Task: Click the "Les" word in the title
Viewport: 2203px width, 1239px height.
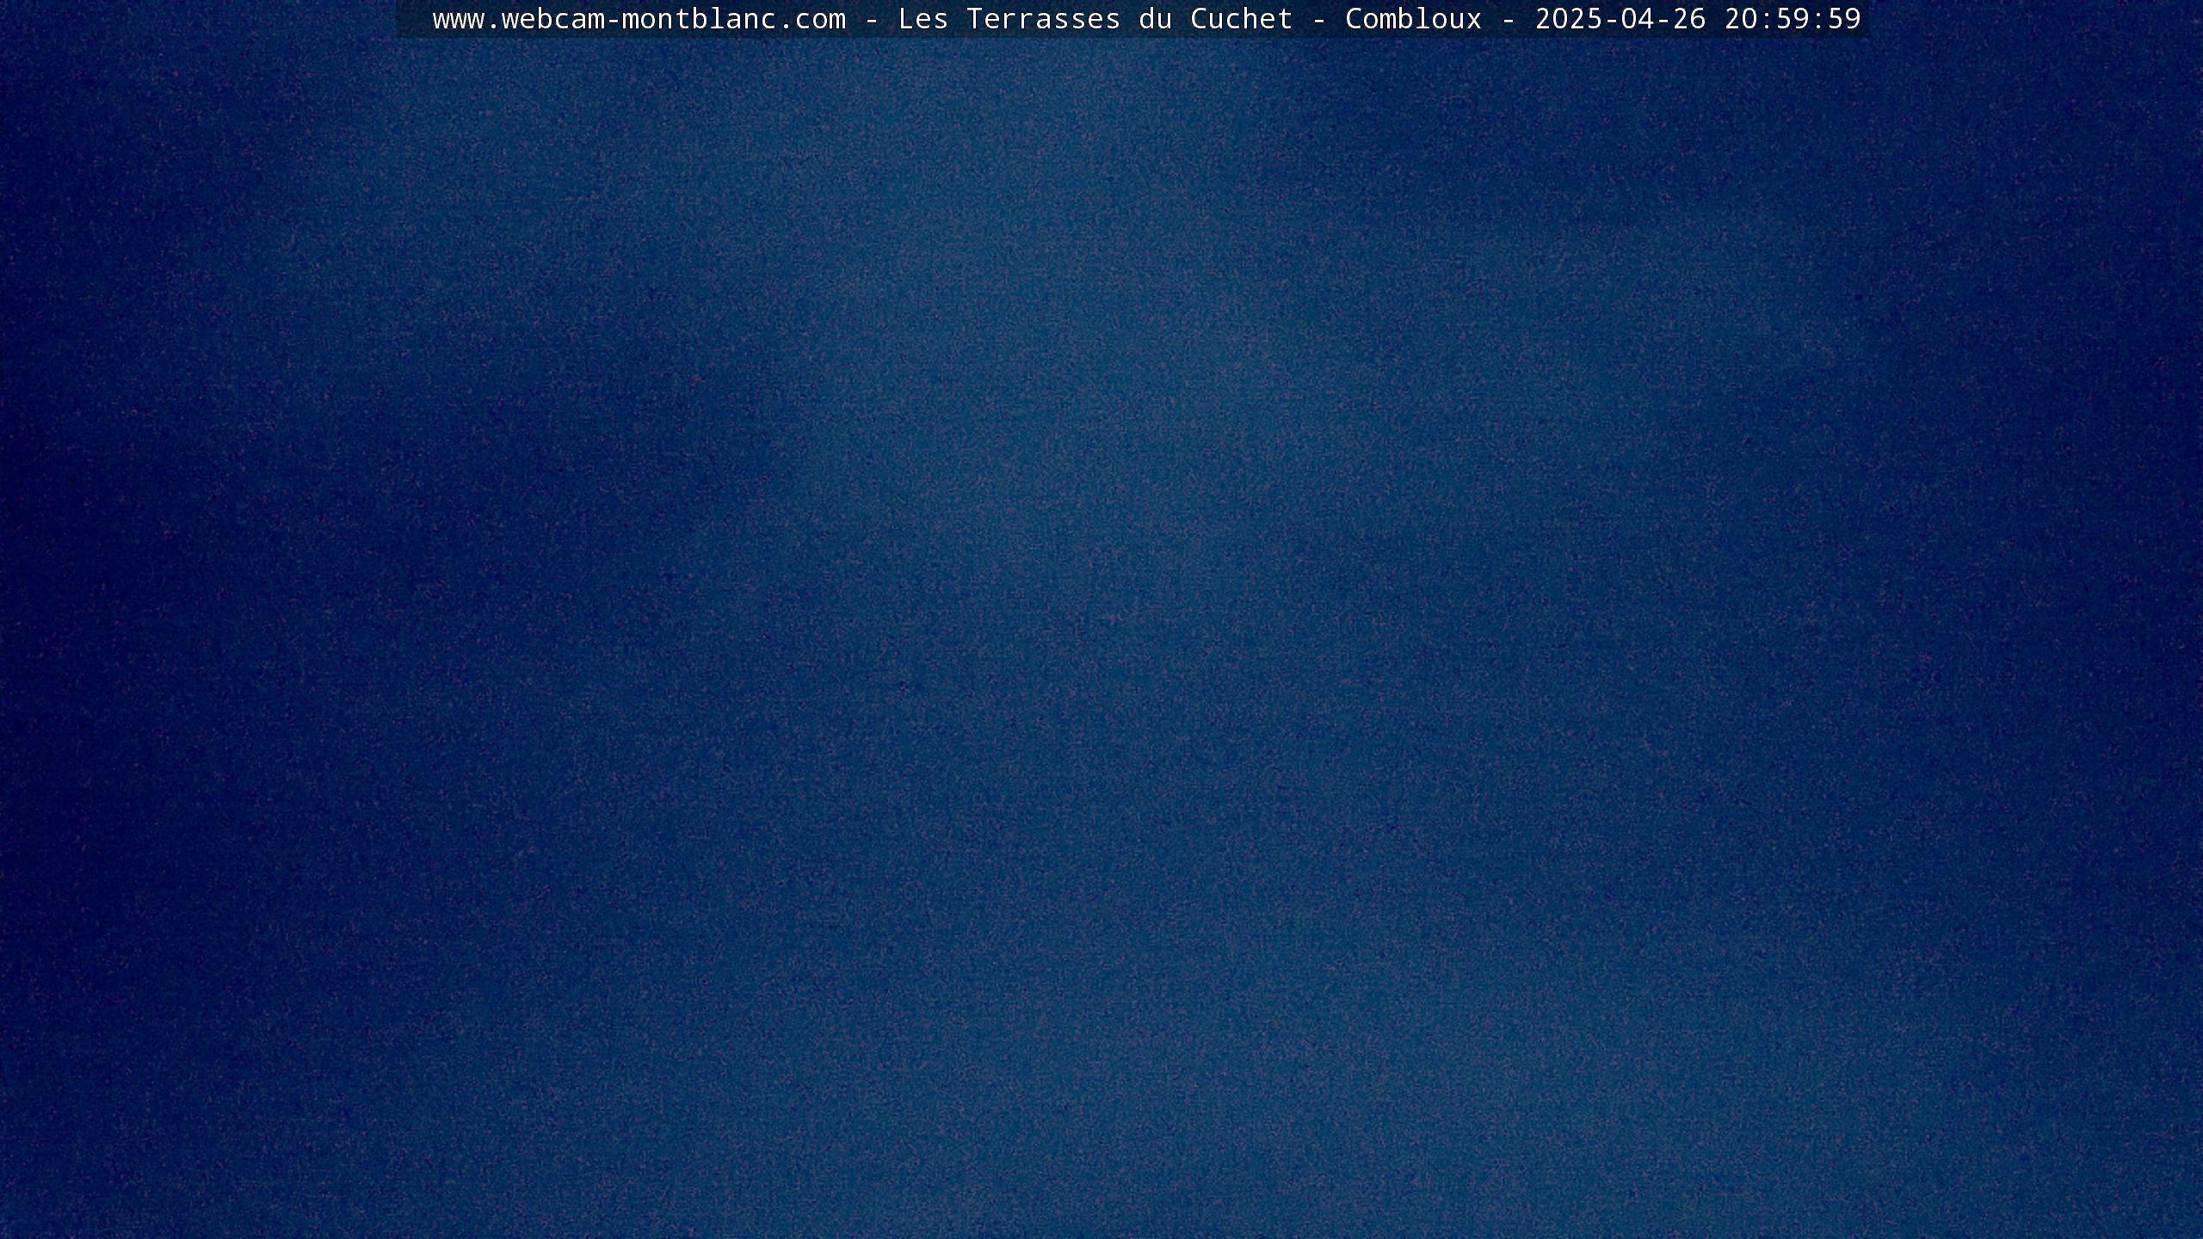Action: [923, 19]
